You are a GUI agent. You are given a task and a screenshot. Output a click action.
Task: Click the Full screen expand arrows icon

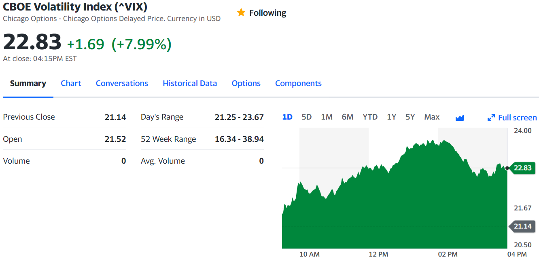point(491,118)
